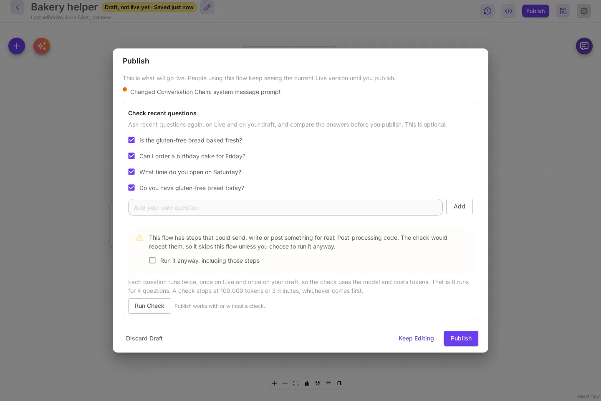This screenshot has height=401, width=601.
Task: Uncheck "Is the gluten-free bread baked fresh?"
Action: tap(131, 140)
